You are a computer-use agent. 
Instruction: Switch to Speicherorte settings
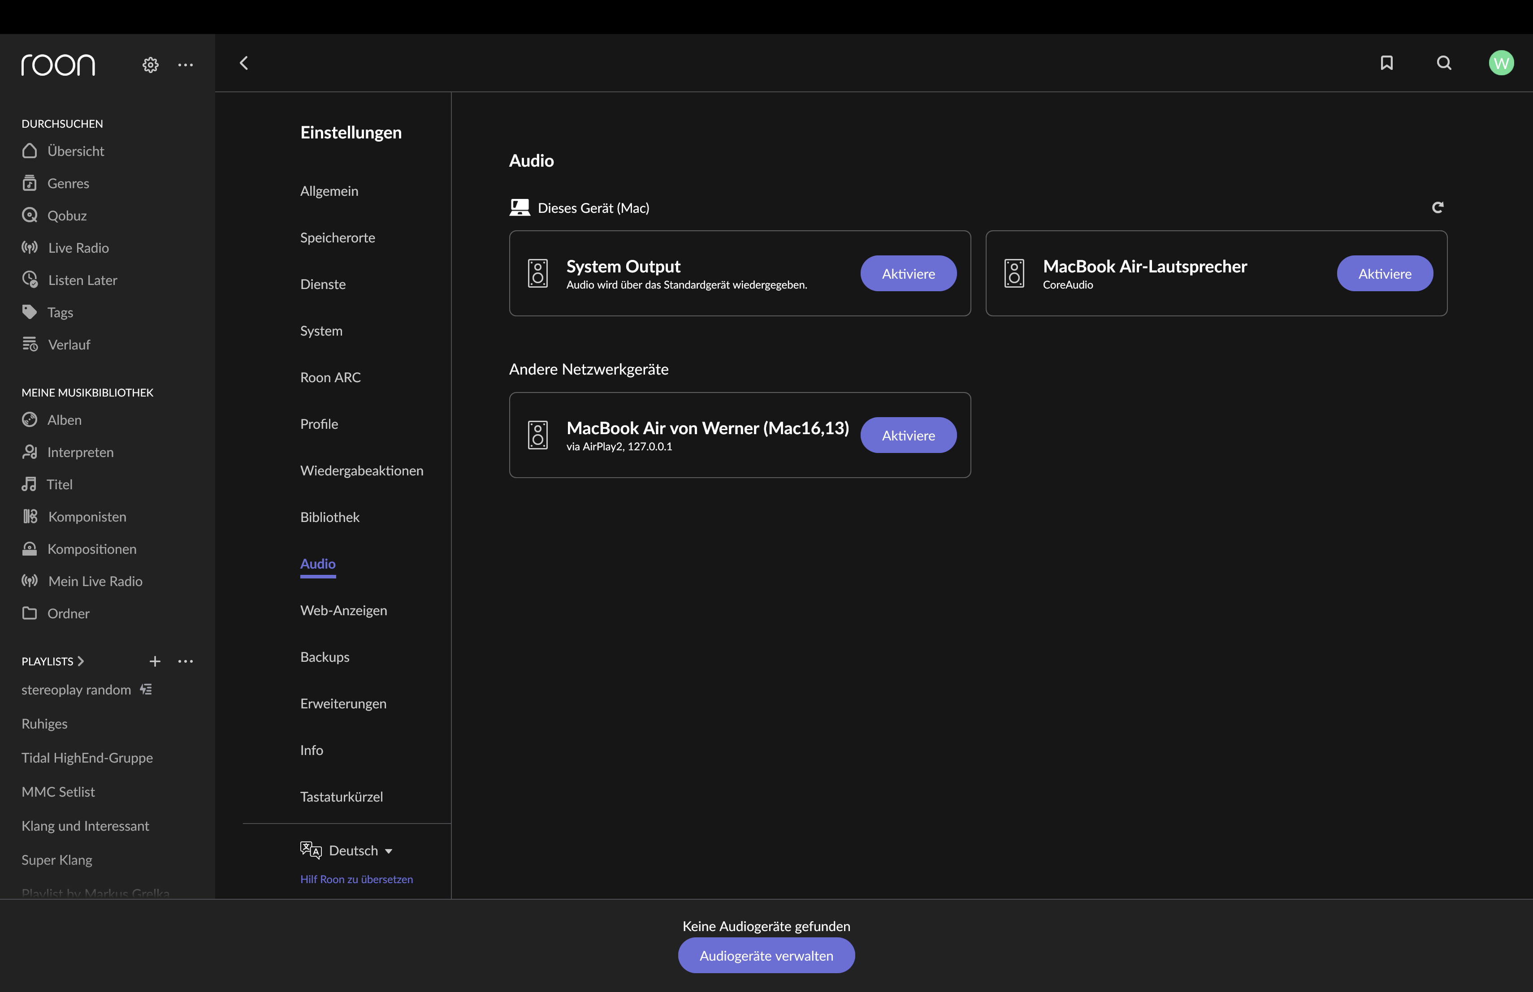coord(337,237)
